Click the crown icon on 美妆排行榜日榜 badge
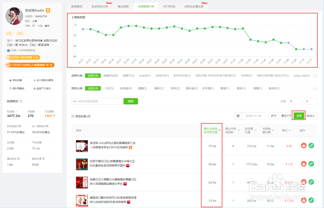The image size is (324, 208). click(x=8, y=57)
